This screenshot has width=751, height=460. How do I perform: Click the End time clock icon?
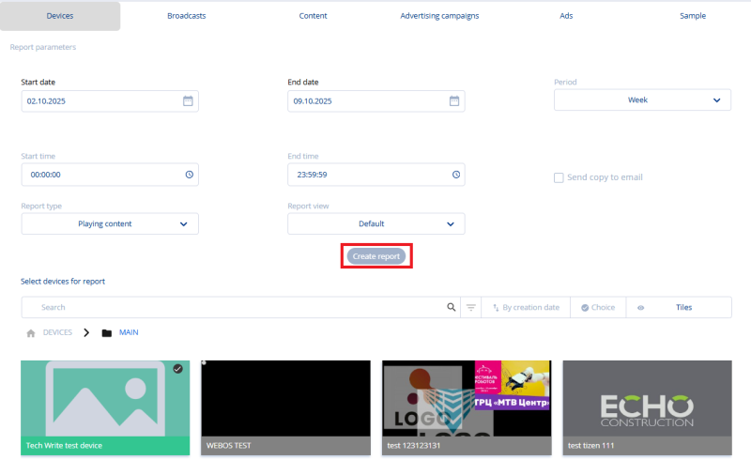[455, 175]
